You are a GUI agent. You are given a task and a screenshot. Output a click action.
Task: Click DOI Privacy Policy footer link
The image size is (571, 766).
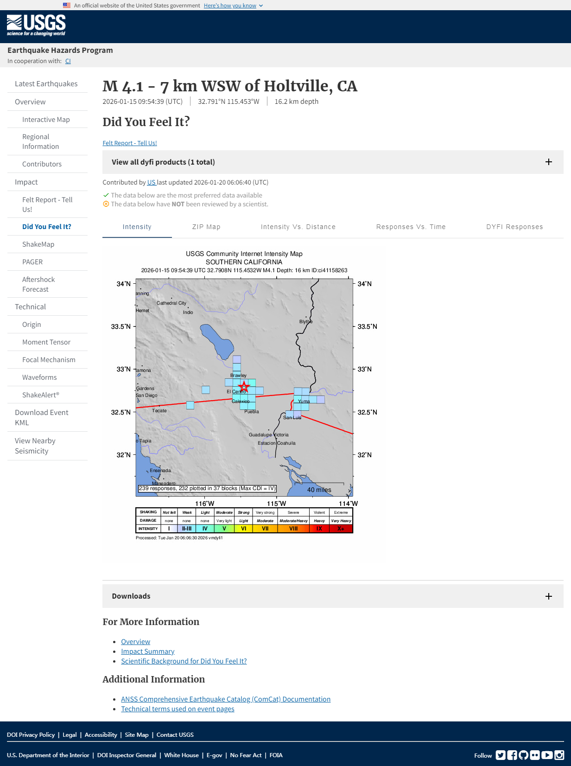click(31, 735)
